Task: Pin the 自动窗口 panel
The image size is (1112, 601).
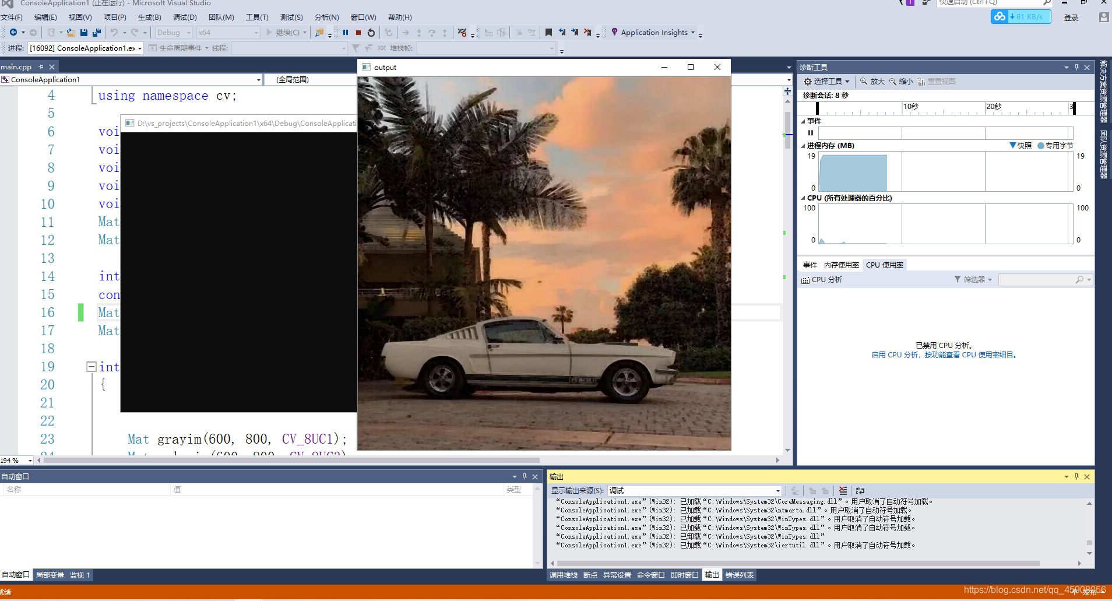Action: [525, 477]
